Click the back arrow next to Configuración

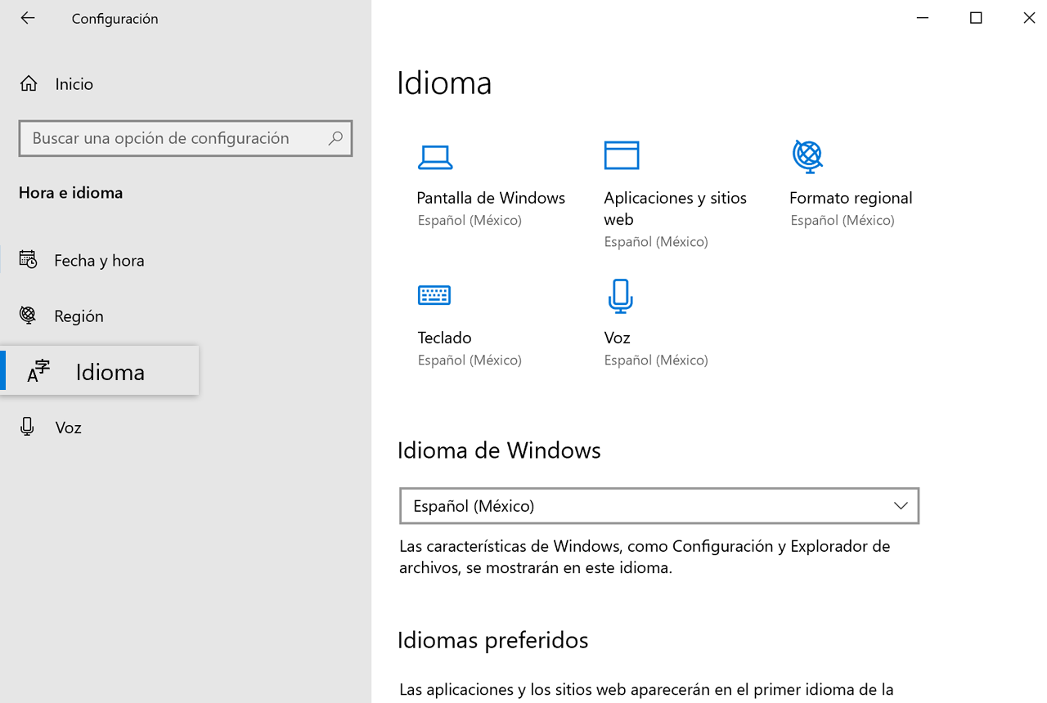[x=28, y=18]
